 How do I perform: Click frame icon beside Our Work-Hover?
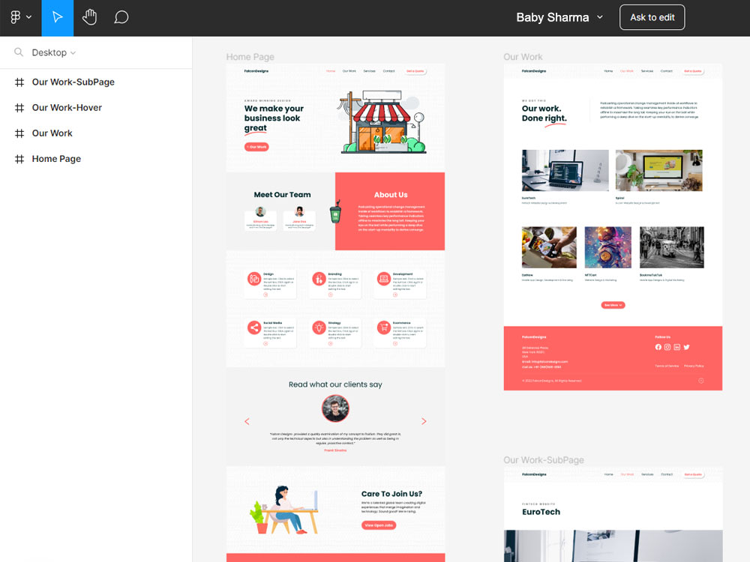pos(19,107)
